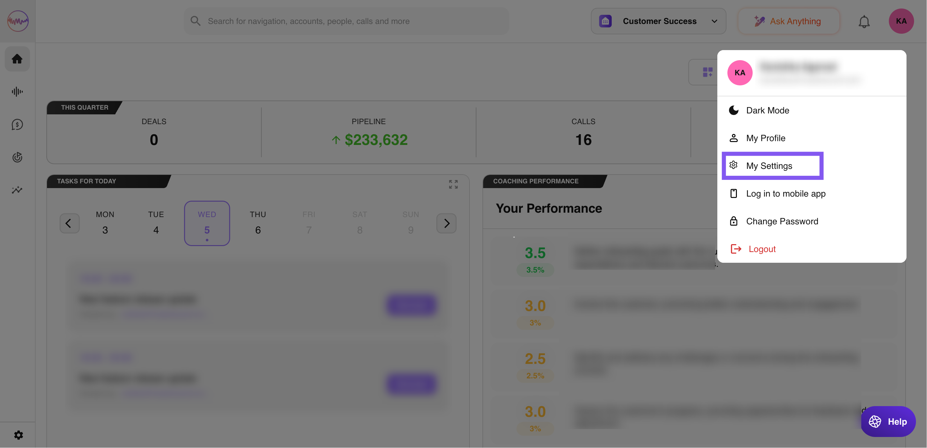Click the Ask Anything button
Image resolution: width=927 pixels, height=448 pixels.
pyautogui.click(x=788, y=21)
